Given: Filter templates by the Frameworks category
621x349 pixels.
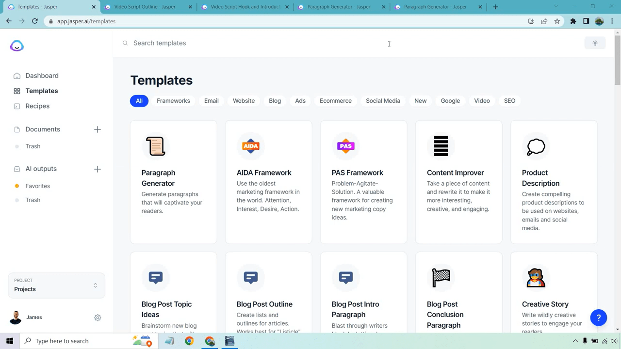Looking at the screenshot, I should (173, 101).
